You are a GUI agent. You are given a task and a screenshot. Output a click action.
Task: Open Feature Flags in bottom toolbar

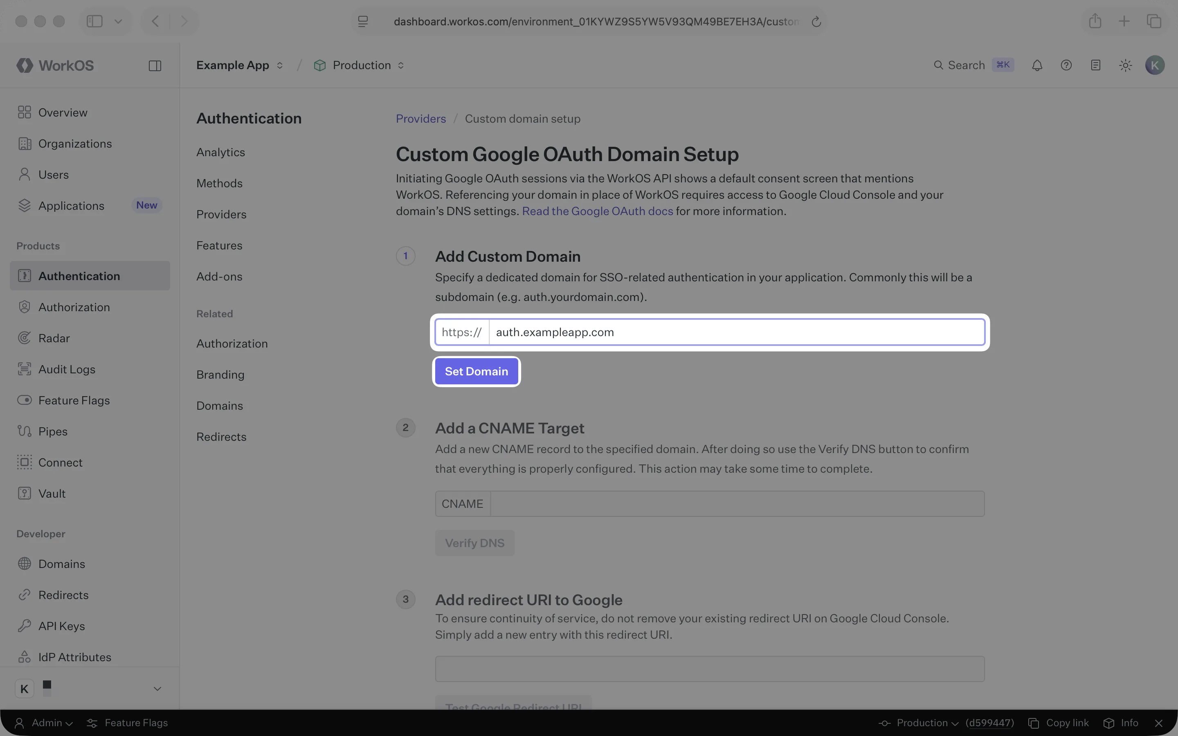click(x=127, y=723)
